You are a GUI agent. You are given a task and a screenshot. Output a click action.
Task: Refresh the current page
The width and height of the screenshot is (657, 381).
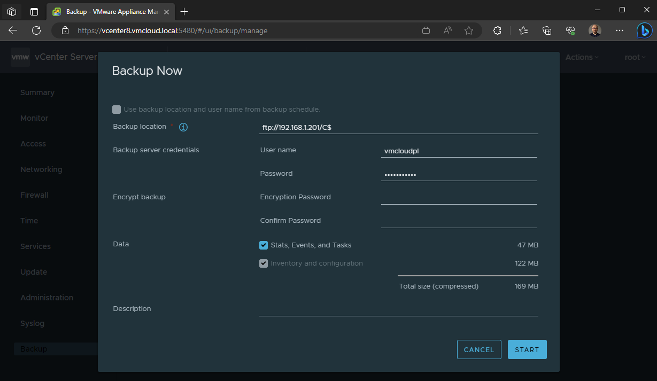click(36, 30)
